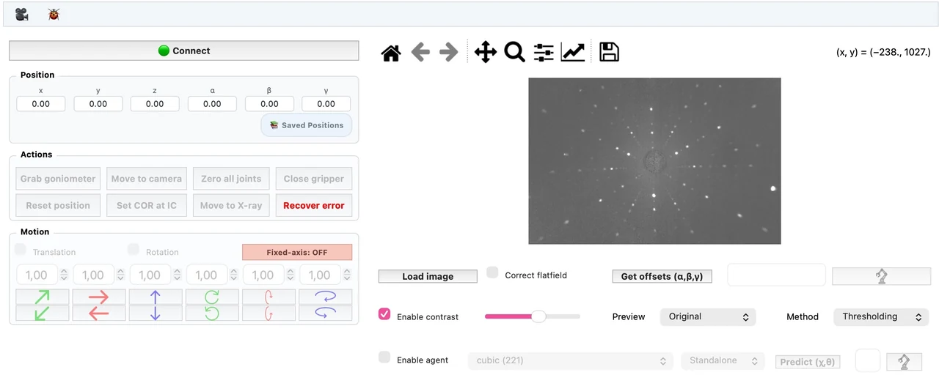Click the α angle input field
The image size is (939, 386).
tap(212, 104)
